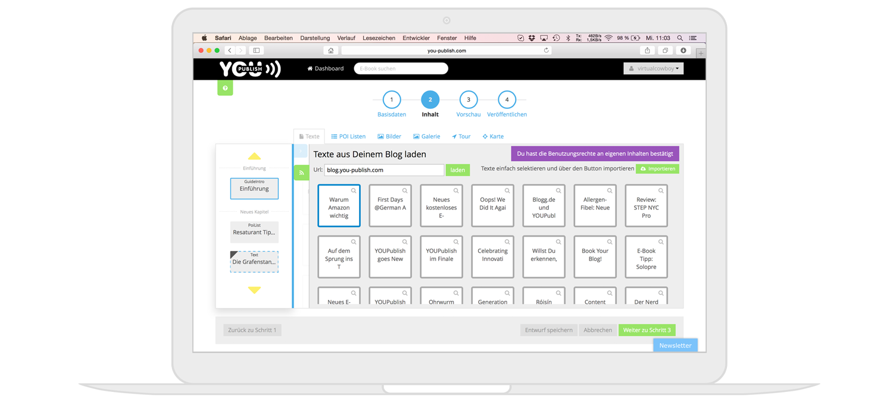Click magnifier on 'Neues kostenloses E-' card
This screenshot has height=408, width=893.
point(456,191)
